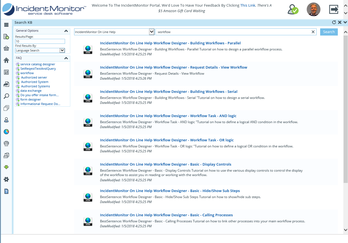348x243 pixels.
Task: Open Basic - Calling Processes result
Action: 166,215
